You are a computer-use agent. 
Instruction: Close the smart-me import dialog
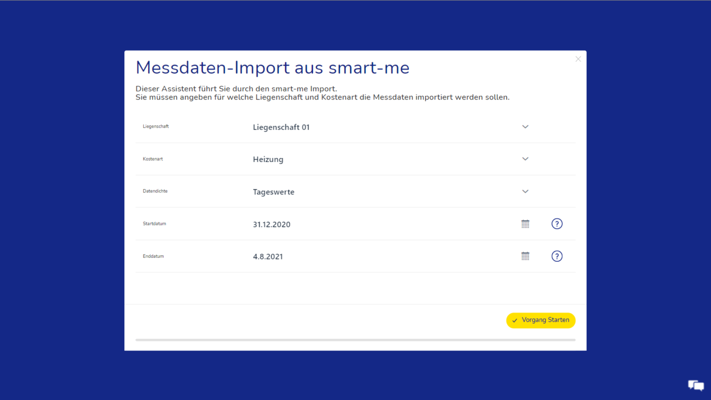coord(578,59)
